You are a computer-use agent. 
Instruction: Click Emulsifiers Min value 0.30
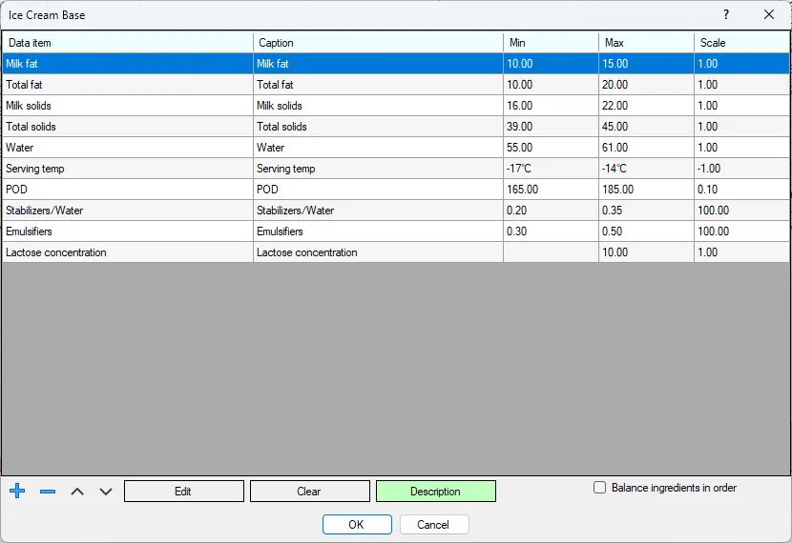[x=552, y=231]
